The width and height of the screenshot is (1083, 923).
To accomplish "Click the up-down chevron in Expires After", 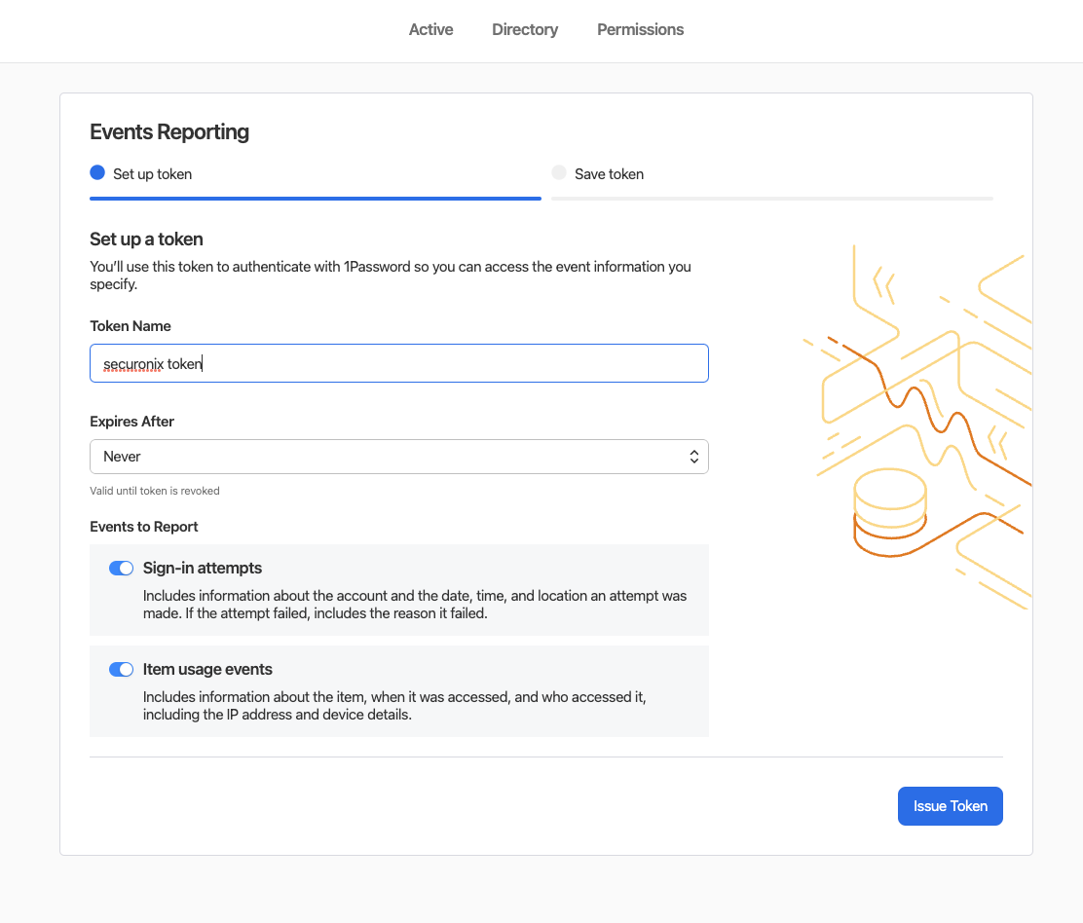I will (693, 457).
